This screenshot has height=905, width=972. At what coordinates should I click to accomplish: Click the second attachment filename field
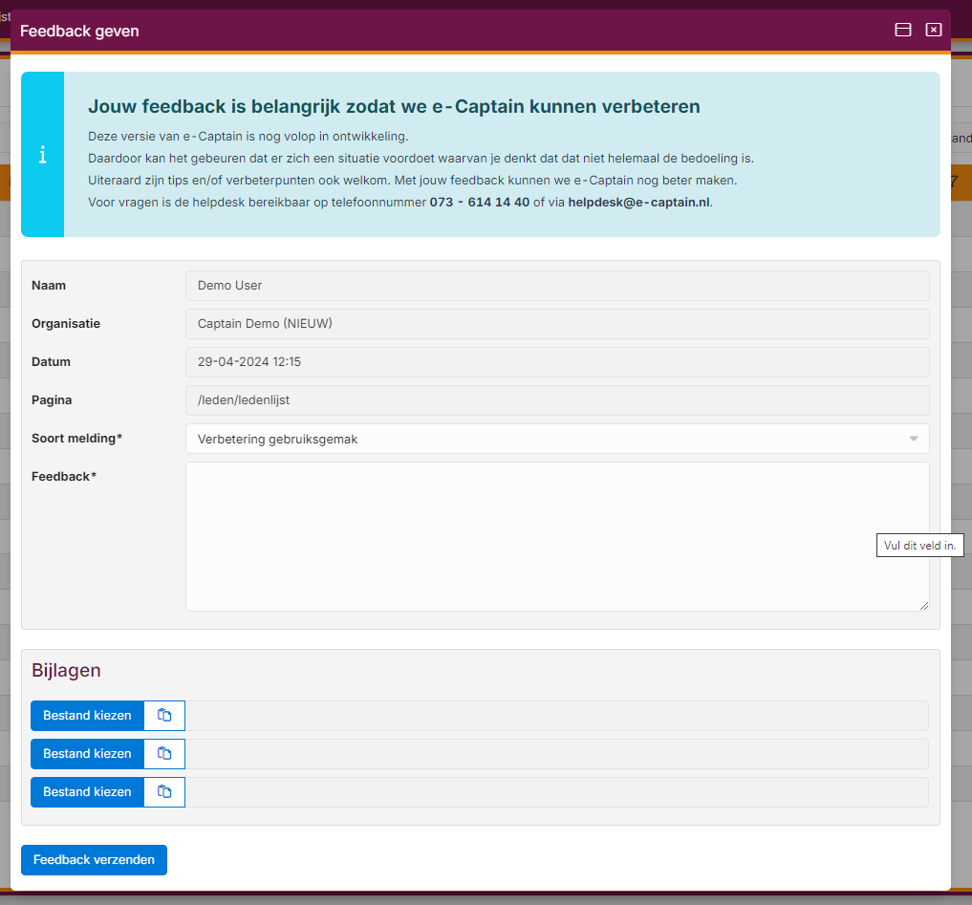(556, 754)
